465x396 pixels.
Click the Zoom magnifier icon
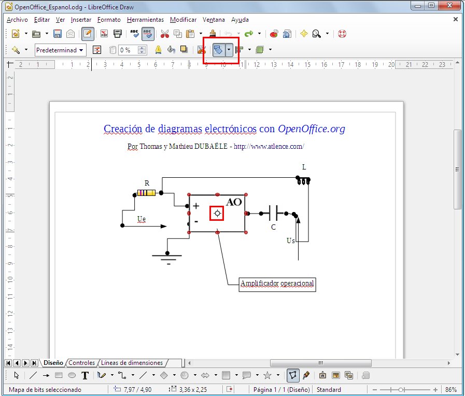[317, 34]
